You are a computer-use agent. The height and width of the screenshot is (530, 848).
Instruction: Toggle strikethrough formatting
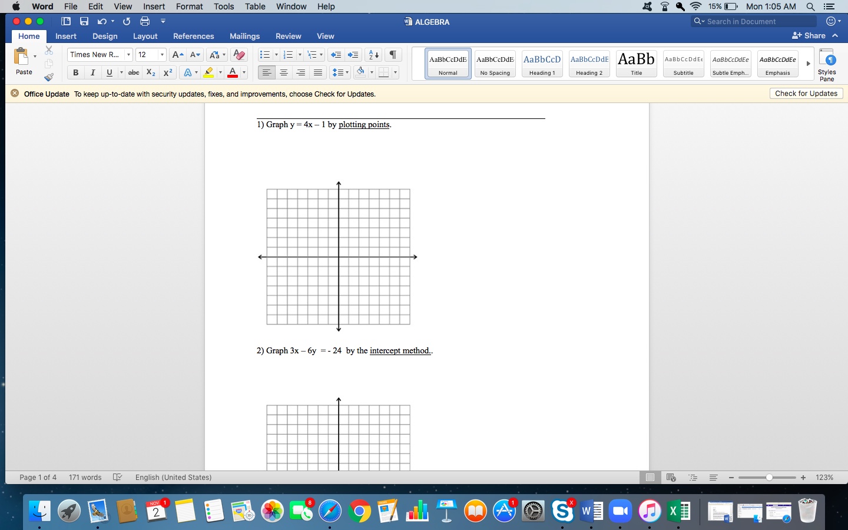[134, 72]
